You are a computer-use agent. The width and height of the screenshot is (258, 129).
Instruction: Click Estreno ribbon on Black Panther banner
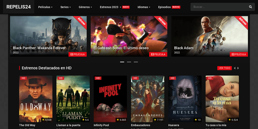(x=81, y=21)
